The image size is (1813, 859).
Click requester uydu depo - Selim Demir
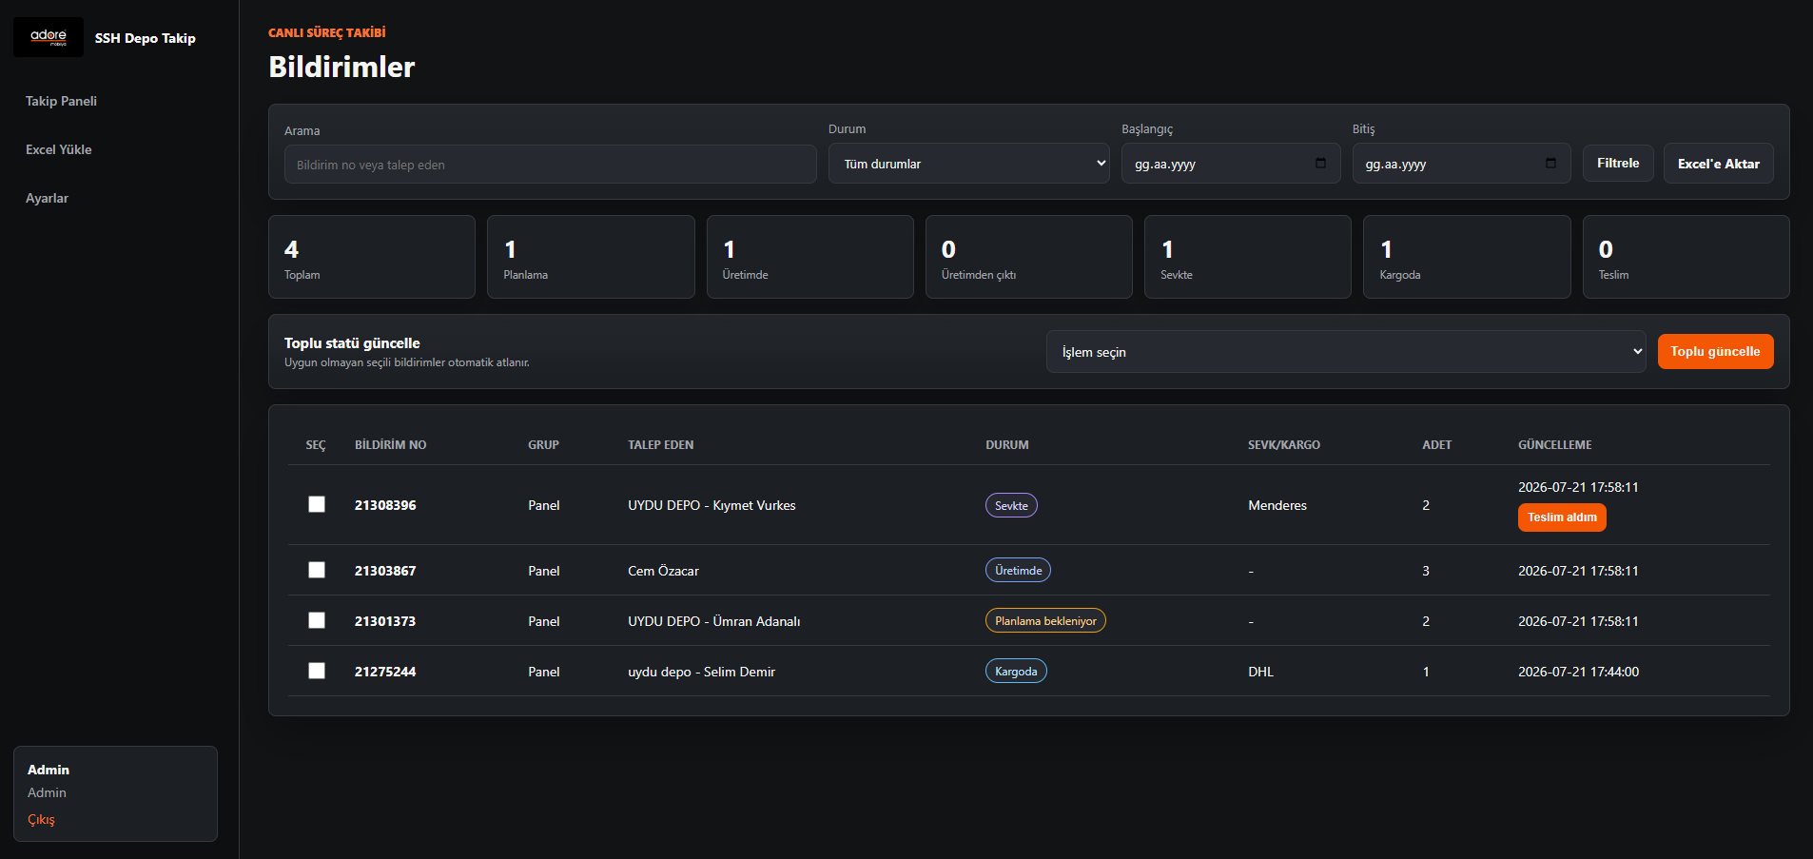701,672
